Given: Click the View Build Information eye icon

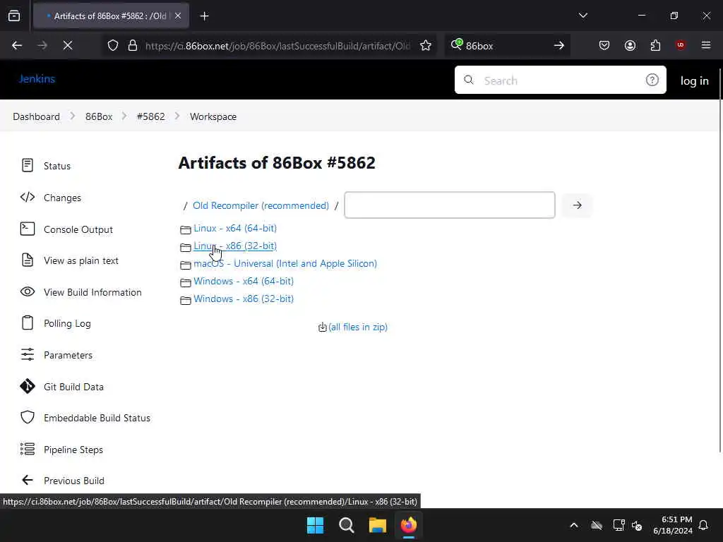Looking at the screenshot, I should coord(28,291).
